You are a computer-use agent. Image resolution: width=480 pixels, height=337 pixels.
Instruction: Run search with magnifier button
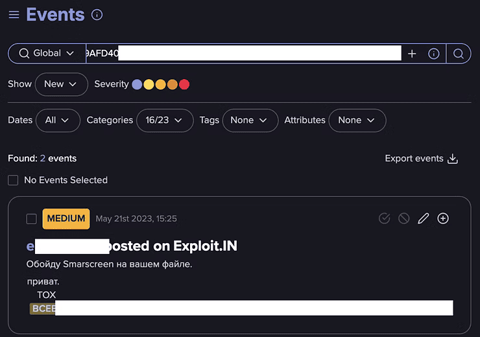click(x=459, y=54)
